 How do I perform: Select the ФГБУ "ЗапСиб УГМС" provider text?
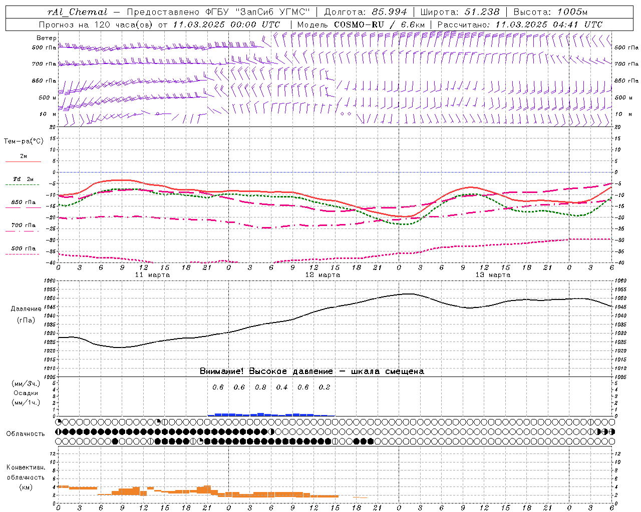coord(258,12)
